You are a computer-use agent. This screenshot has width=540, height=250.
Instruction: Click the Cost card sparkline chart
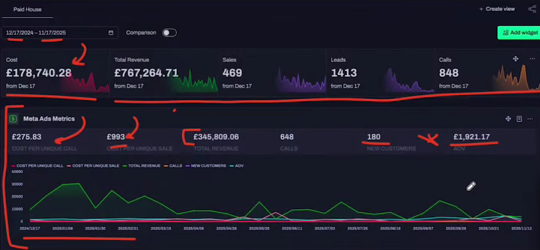(x=86, y=82)
